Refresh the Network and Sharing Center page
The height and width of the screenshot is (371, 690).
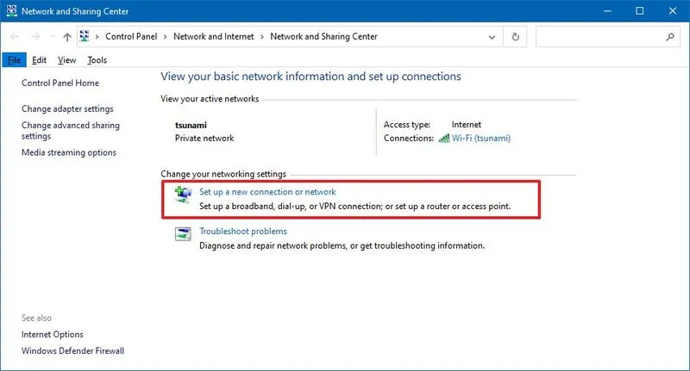(516, 37)
